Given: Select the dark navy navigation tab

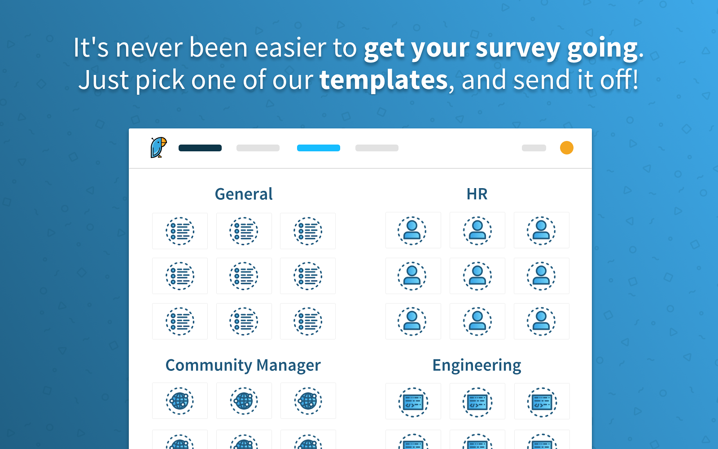Looking at the screenshot, I should [x=200, y=148].
